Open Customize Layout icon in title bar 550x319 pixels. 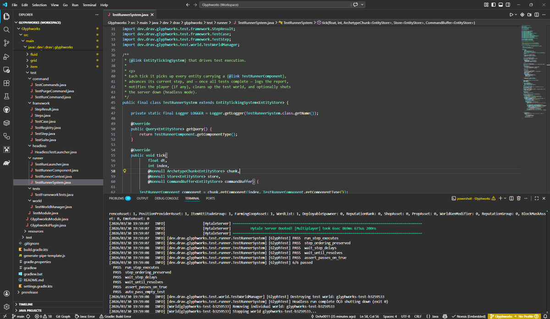click(486, 5)
